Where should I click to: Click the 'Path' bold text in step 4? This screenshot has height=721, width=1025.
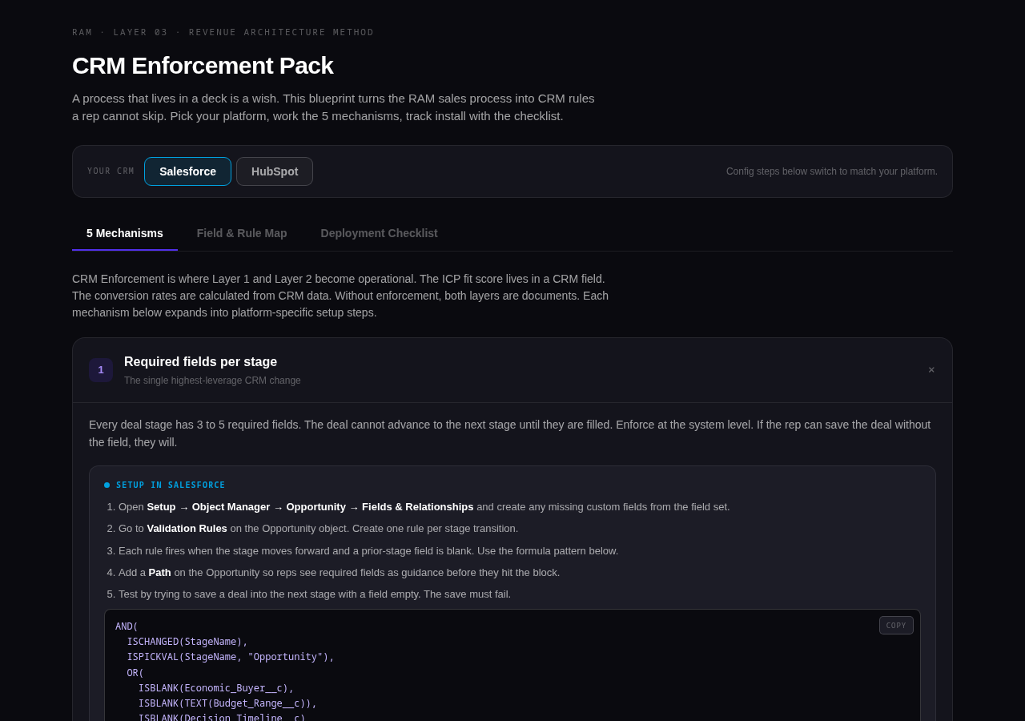coord(160,573)
